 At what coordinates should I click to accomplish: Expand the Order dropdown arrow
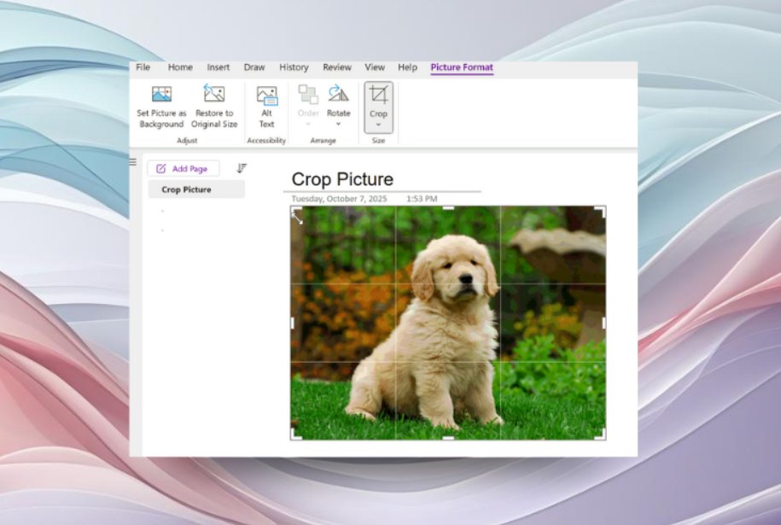click(x=308, y=124)
